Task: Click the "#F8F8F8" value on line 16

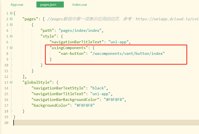Action: 114,100
